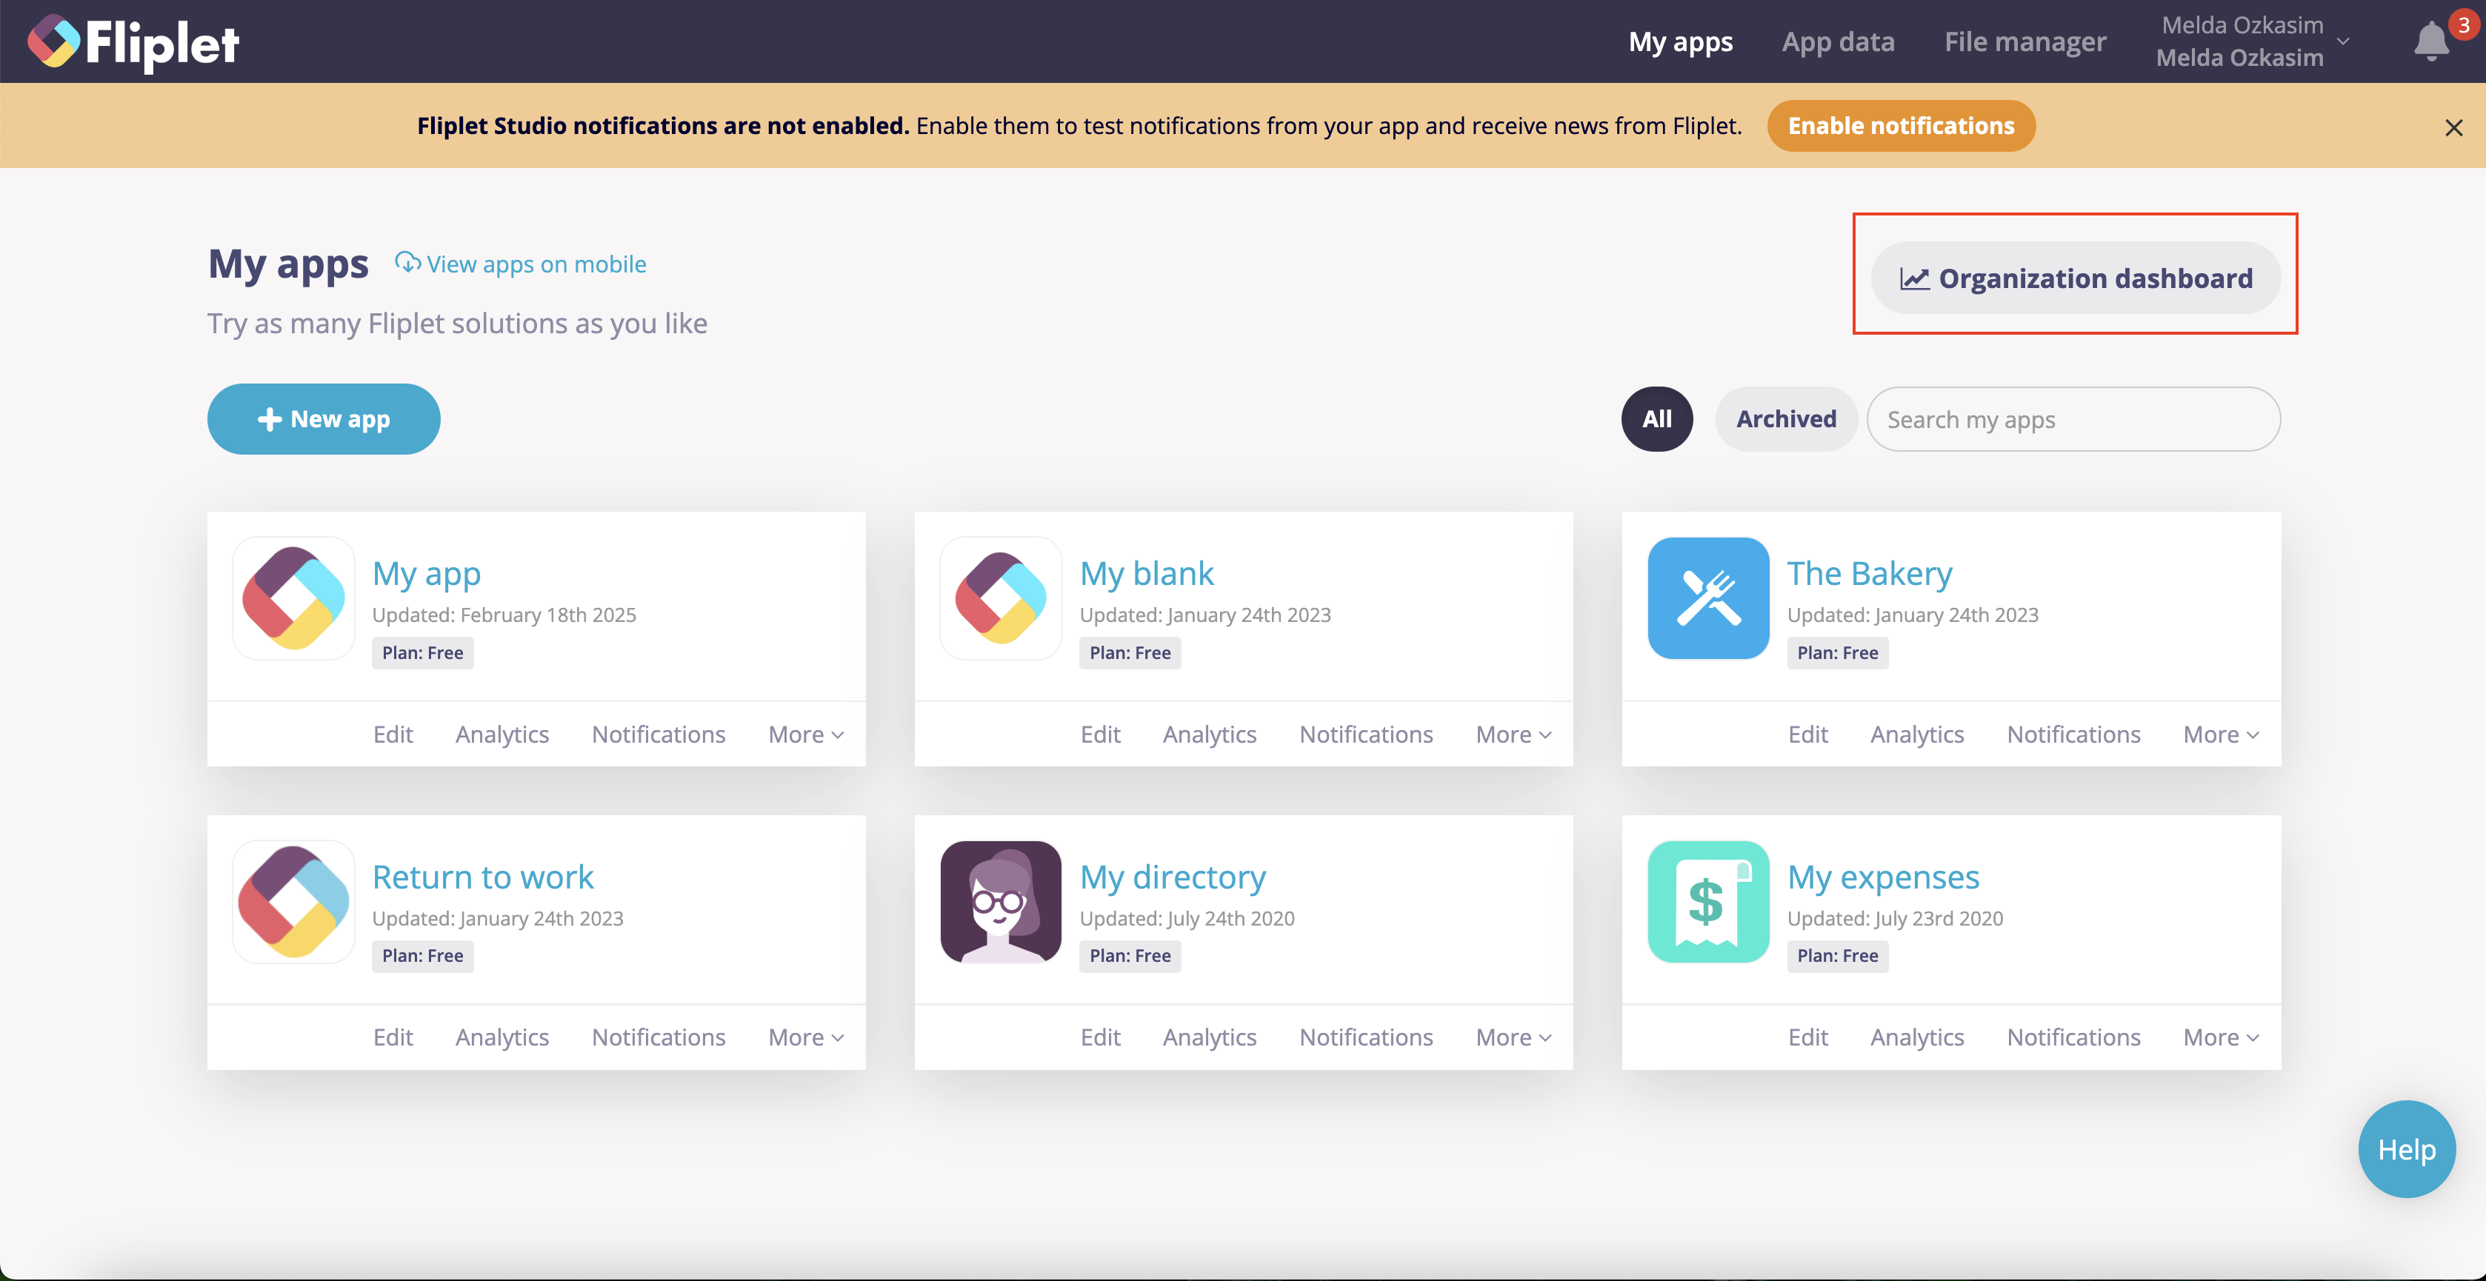Edit The Bakery app

pyautogui.click(x=1807, y=734)
